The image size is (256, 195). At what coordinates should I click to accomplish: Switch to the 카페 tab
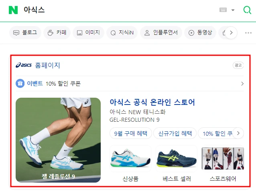coord(57,32)
